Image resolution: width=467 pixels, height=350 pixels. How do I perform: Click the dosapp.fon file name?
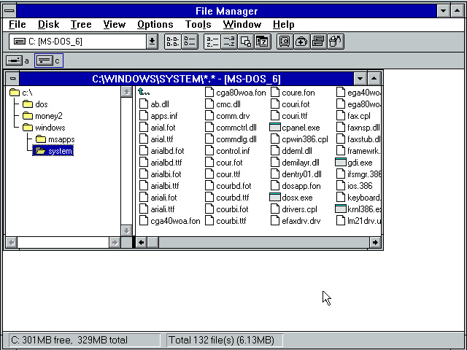[x=301, y=186]
